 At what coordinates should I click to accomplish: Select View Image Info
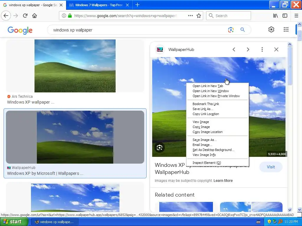coord(218,155)
